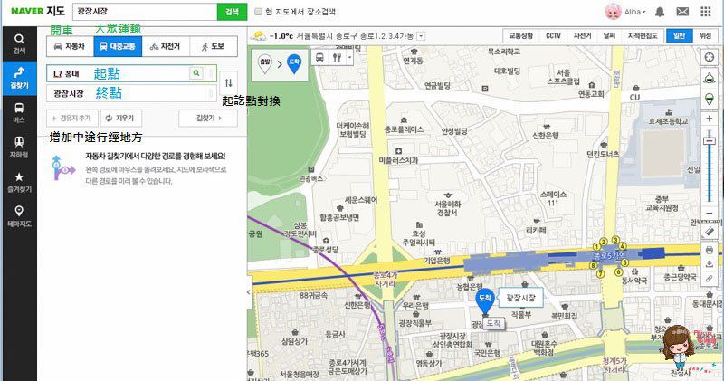Toggle the 날씨 weather layer

[x=609, y=35]
